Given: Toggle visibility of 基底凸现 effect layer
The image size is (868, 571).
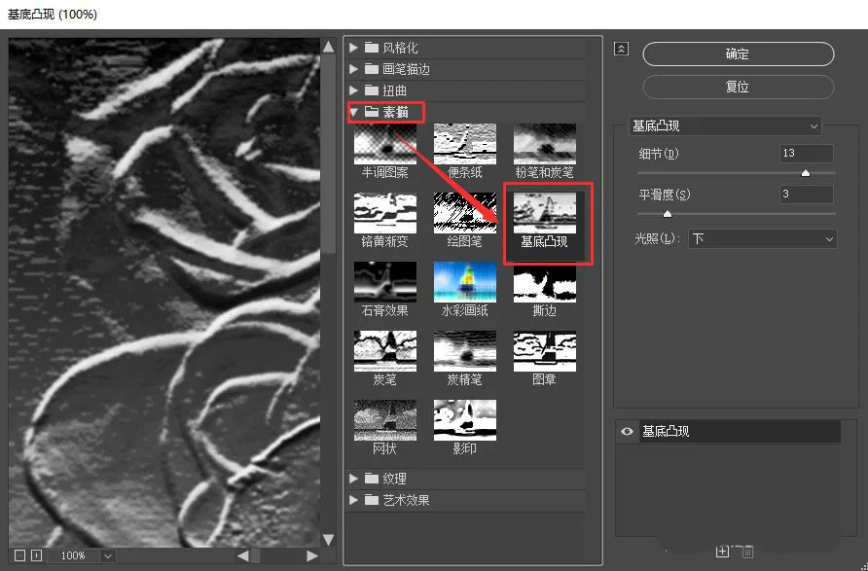Looking at the screenshot, I should coord(627,431).
